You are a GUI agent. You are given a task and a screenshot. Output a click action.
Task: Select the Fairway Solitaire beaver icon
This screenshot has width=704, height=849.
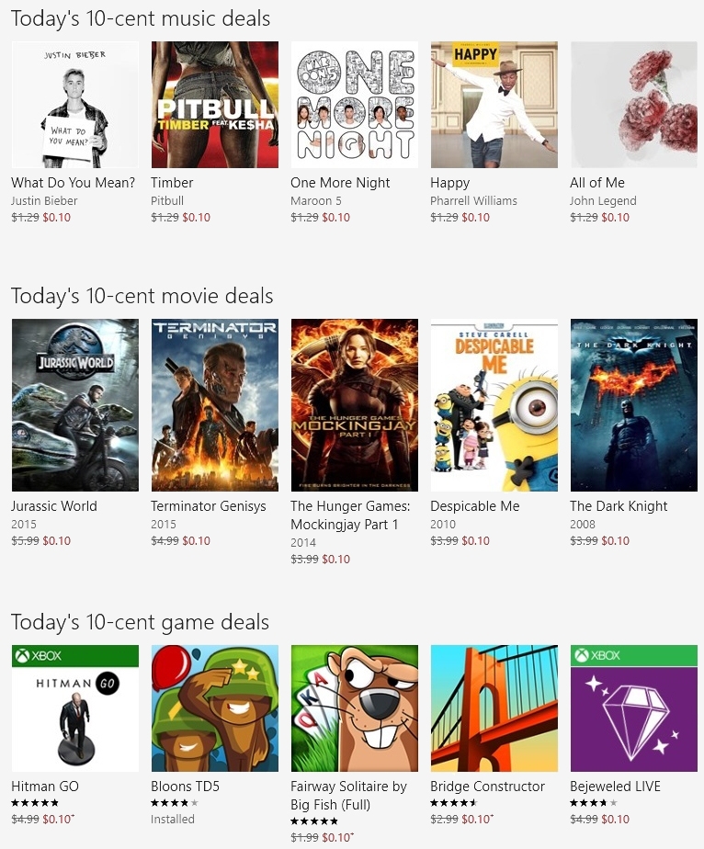coord(355,707)
